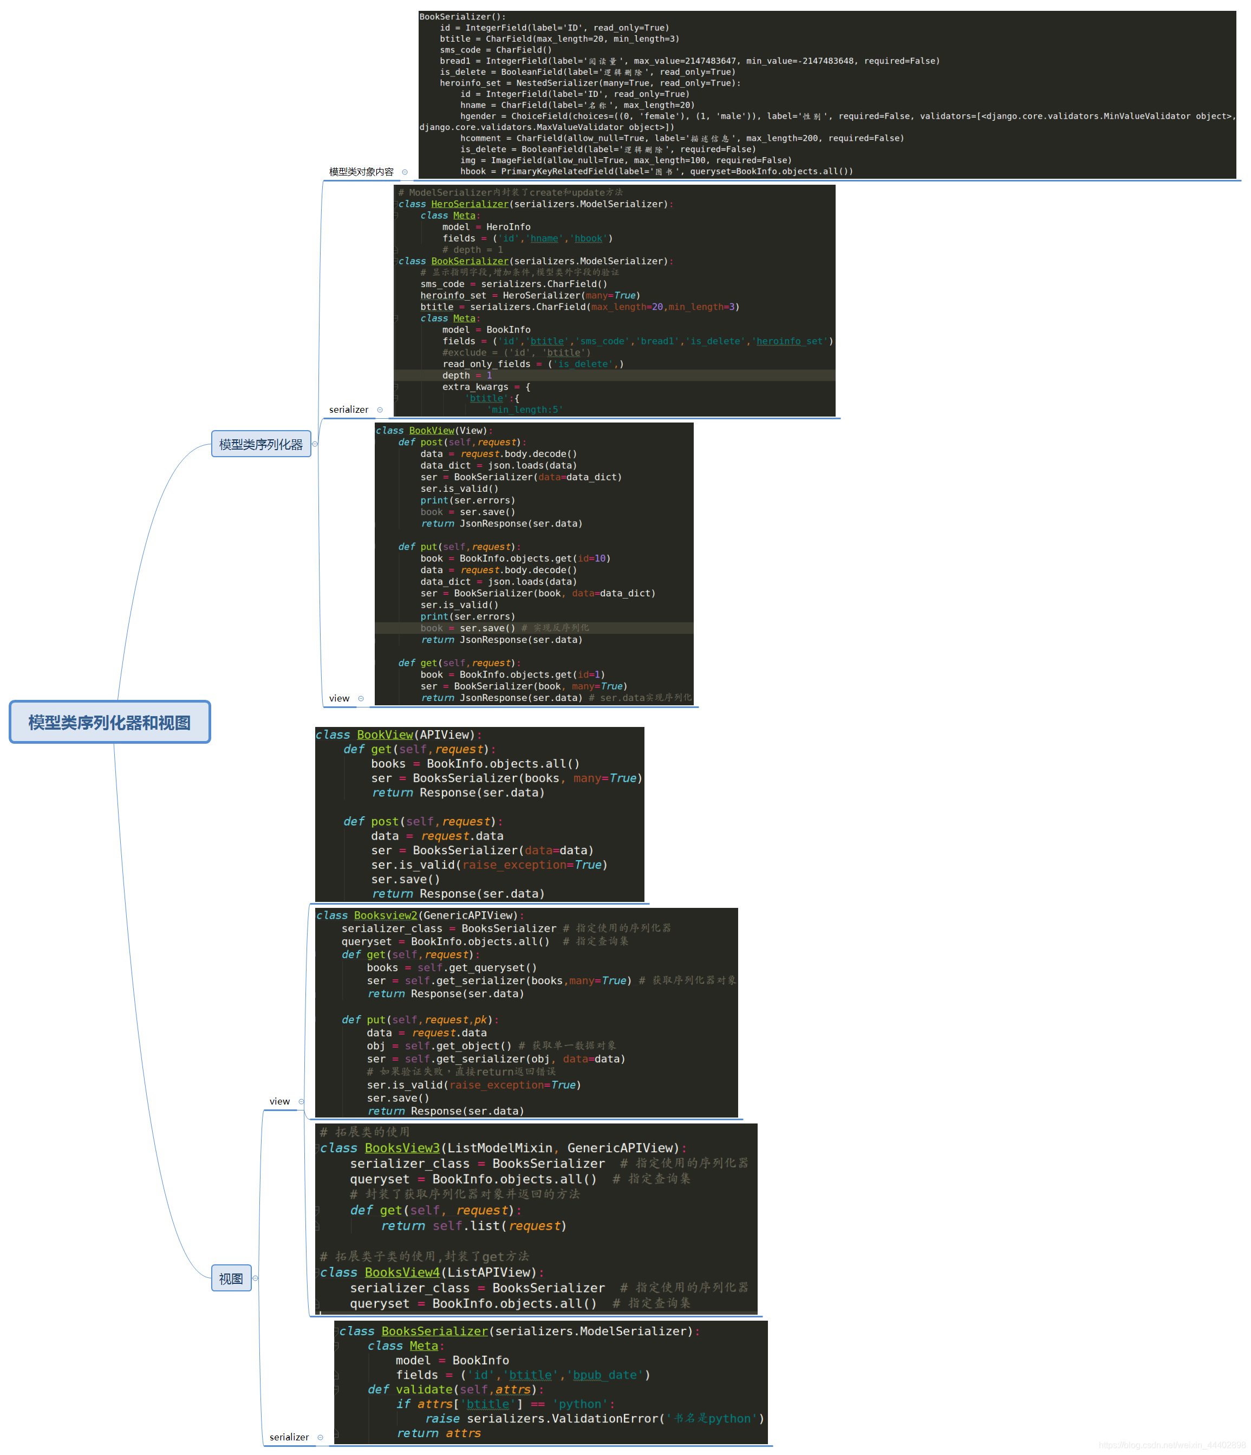
Task: Open the BooksSerializer validate code image
Action: click(x=551, y=1382)
